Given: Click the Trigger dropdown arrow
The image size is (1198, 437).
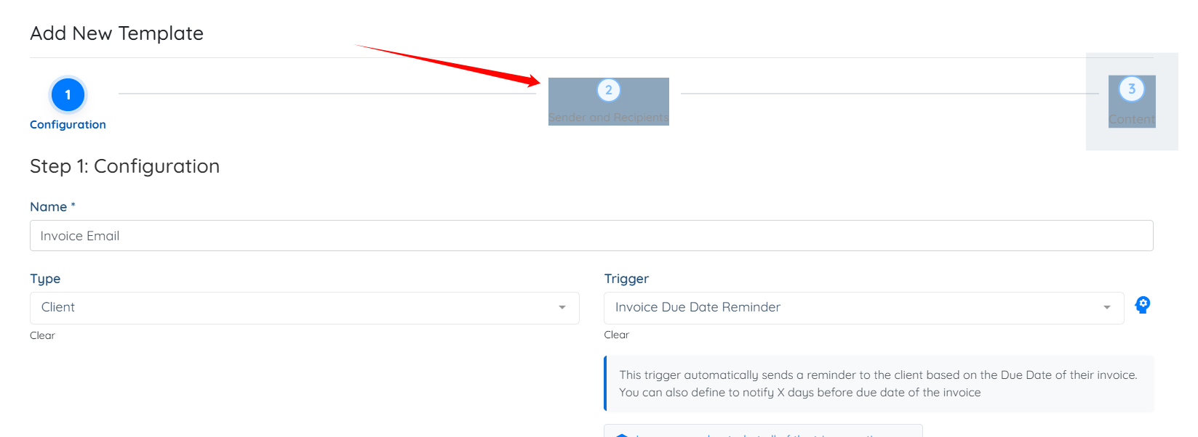Looking at the screenshot, I should [1107, 308].
